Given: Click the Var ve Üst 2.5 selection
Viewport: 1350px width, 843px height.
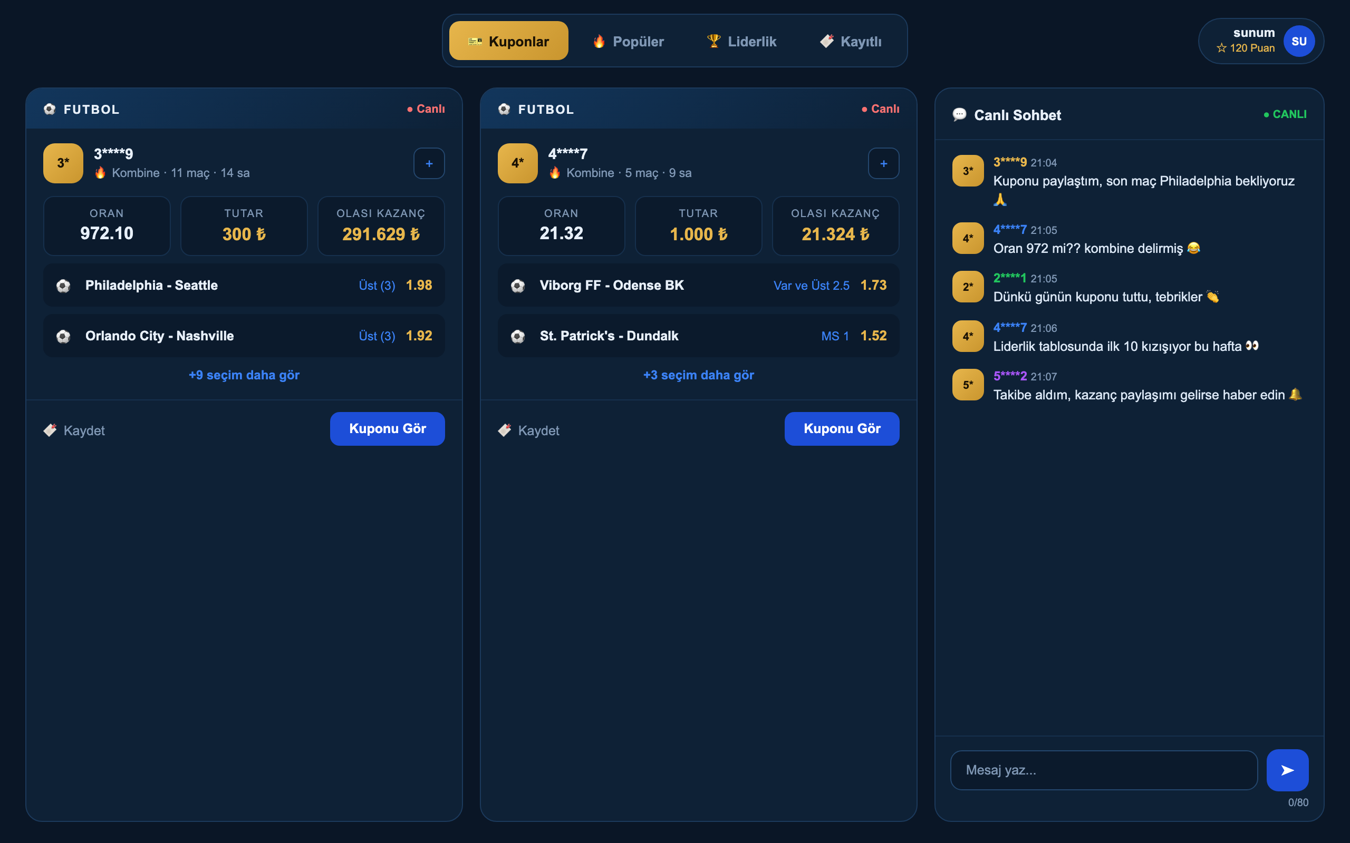Looking at the screenshot, I should (x=812, y=286).
